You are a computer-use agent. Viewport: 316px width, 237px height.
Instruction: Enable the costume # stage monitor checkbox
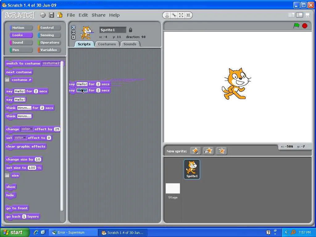[x=7, y=80]
